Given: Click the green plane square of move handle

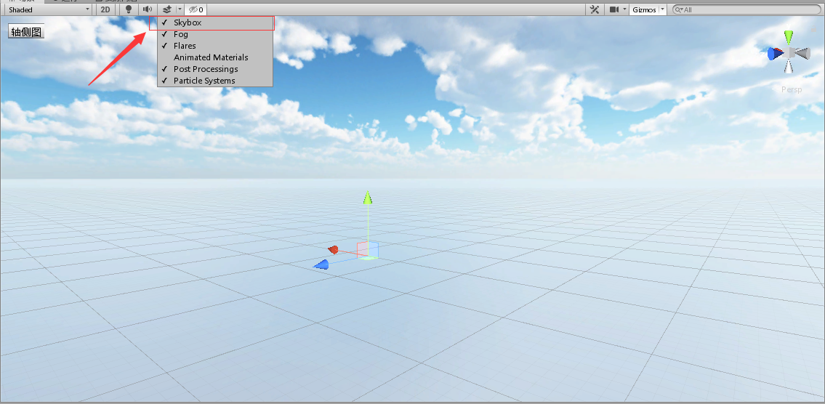Looking at the screenshot, I should tap(369, 258).
